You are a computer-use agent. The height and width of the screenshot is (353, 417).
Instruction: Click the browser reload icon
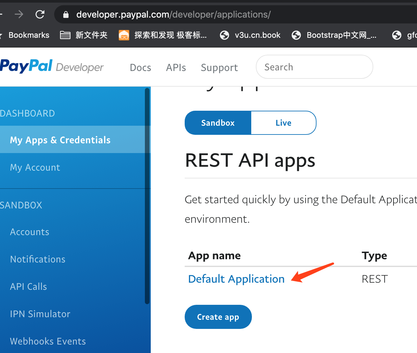point(40,14)
